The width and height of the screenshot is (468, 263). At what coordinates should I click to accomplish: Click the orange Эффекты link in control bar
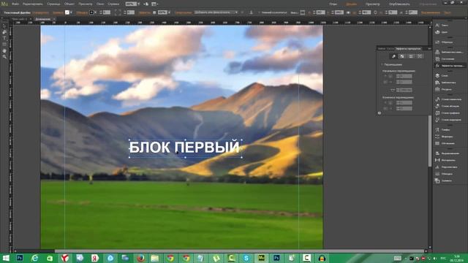145,12
